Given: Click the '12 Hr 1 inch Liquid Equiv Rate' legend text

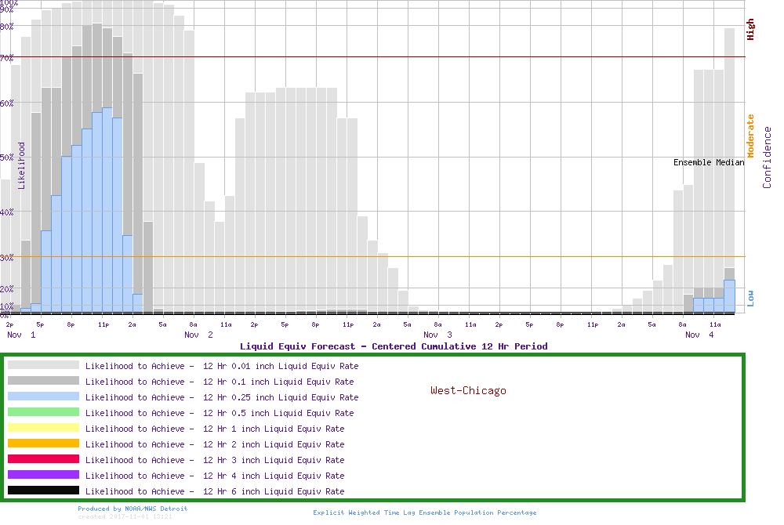Looking at the screenshot, I should point(274,429).
